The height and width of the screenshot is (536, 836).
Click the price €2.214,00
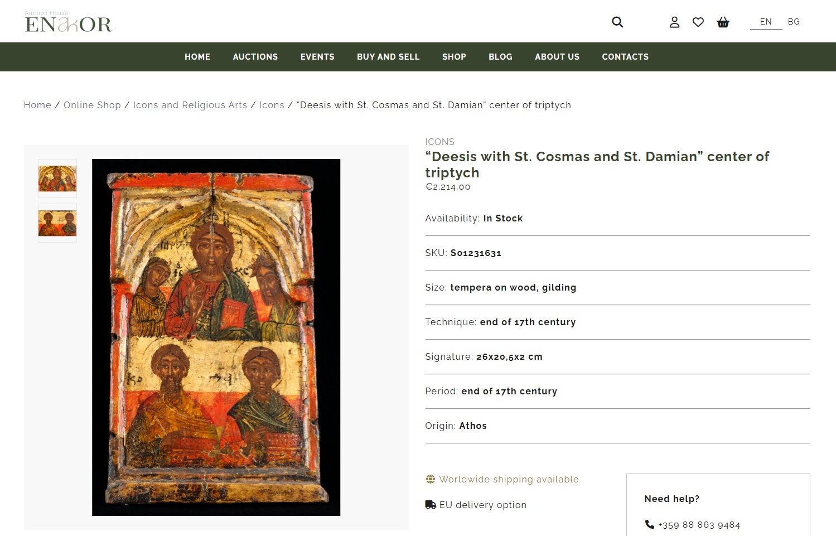point(448,187)
